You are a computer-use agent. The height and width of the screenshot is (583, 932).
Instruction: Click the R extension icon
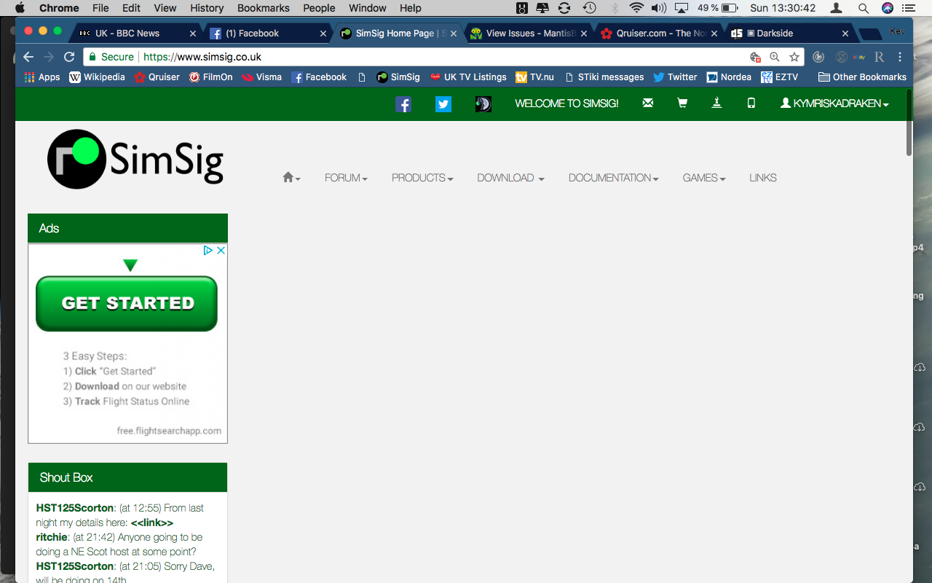point(879,57)
